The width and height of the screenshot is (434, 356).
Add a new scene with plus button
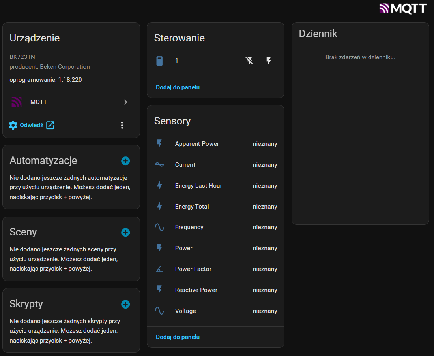pyautogui.click(x=125, y=232)
